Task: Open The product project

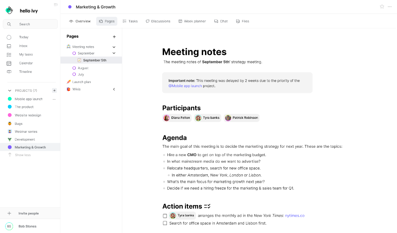Action: tap(24, 107)
